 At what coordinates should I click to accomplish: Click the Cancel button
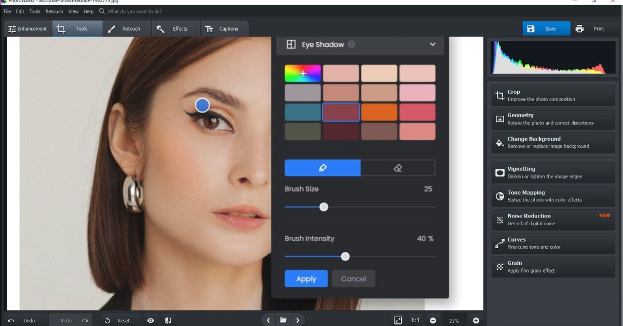354,279
